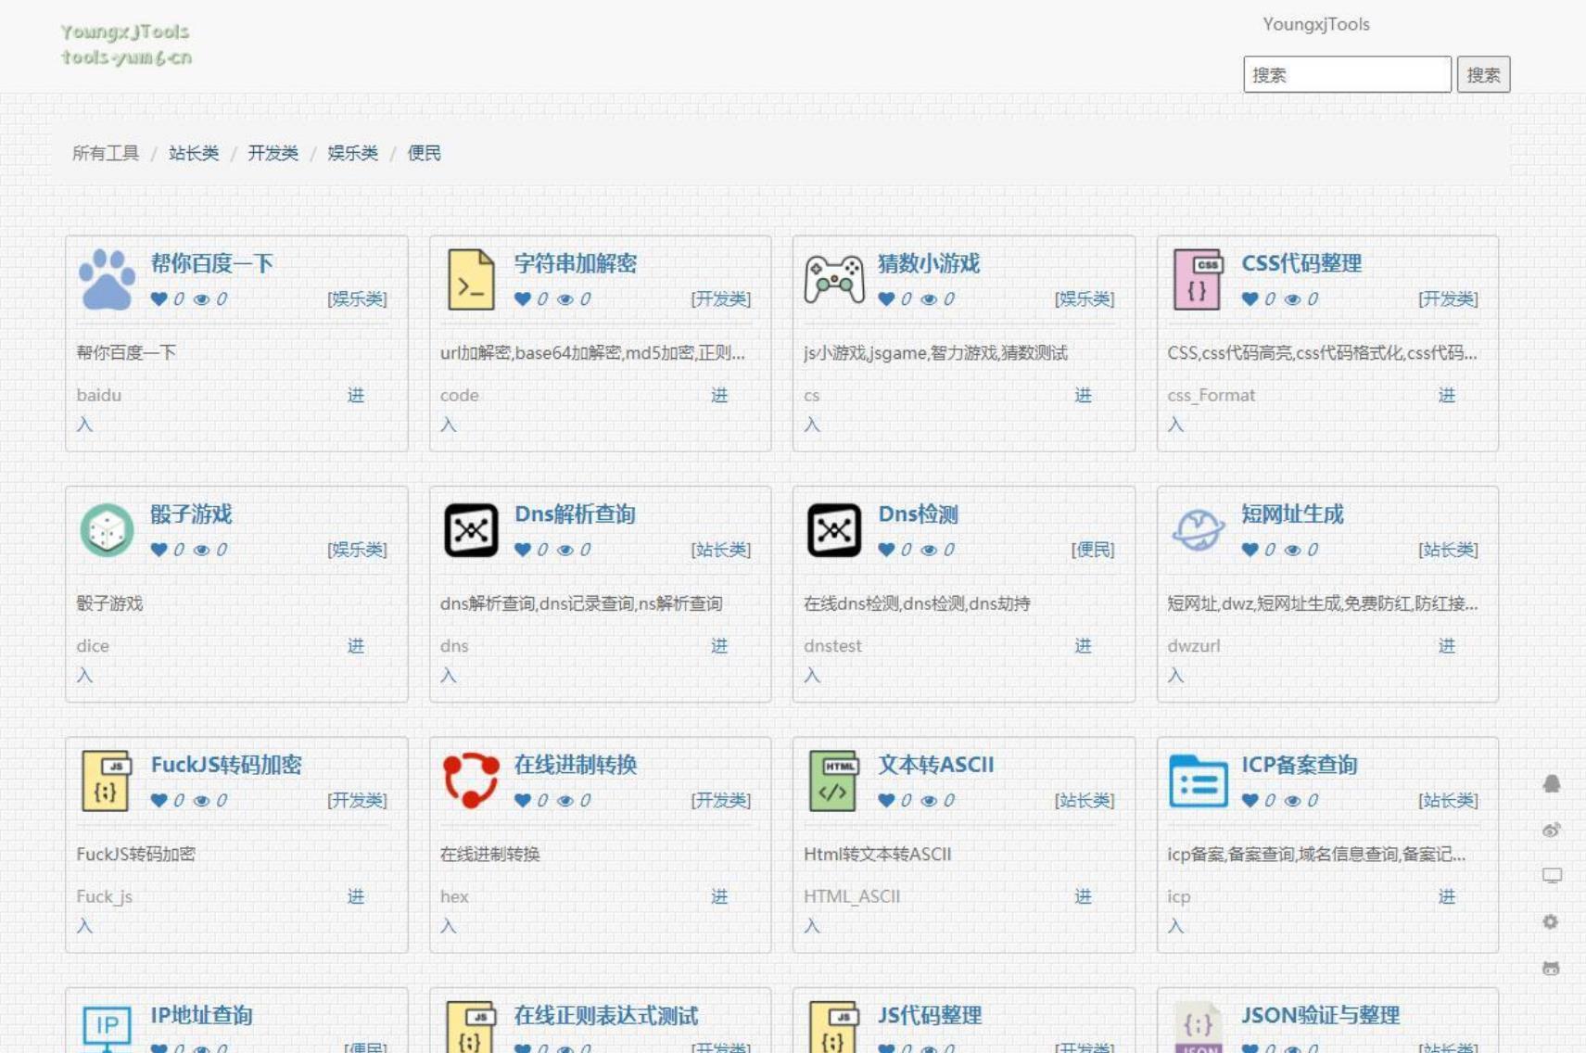
Task: Click 进 link on the dnstest card
Action: (x=1083, y=646)
